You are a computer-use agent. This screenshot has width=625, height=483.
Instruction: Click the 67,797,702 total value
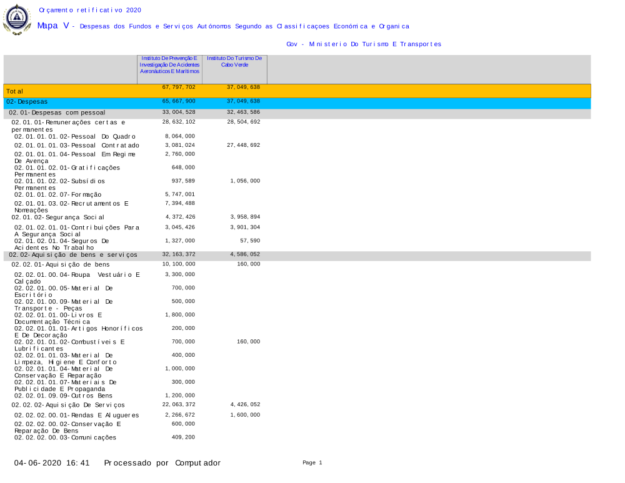[x=179, y=87]
